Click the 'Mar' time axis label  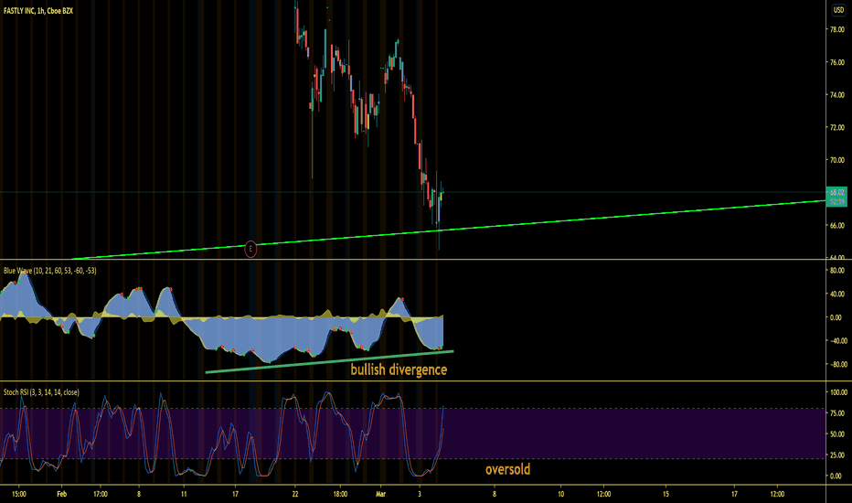pos(380,494)
